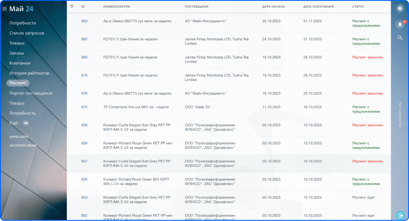
Task: Open record ID 956
Action: [x=84, y=179]
